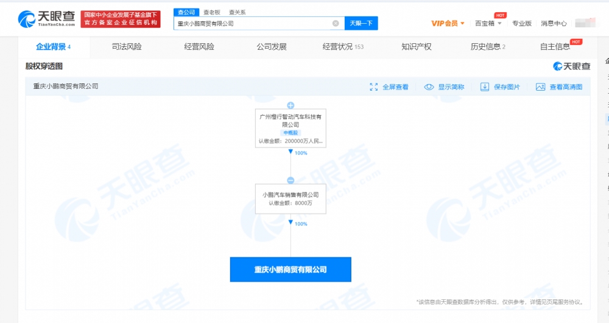
Task: Click the 专业版 professional edition link
Action: tap(521, 24)
